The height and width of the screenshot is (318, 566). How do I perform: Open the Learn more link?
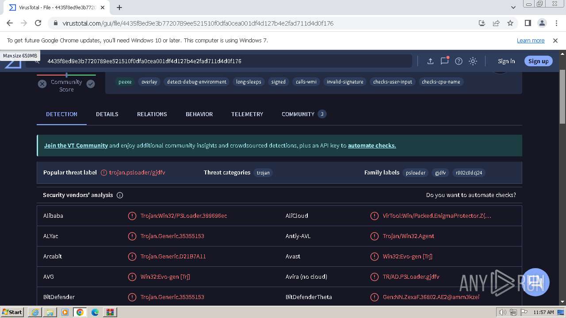(x=531, y=41)
